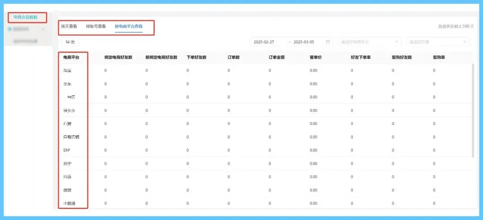
Task: Click the table's vertical scrollbar
Action: pos(473,110)
